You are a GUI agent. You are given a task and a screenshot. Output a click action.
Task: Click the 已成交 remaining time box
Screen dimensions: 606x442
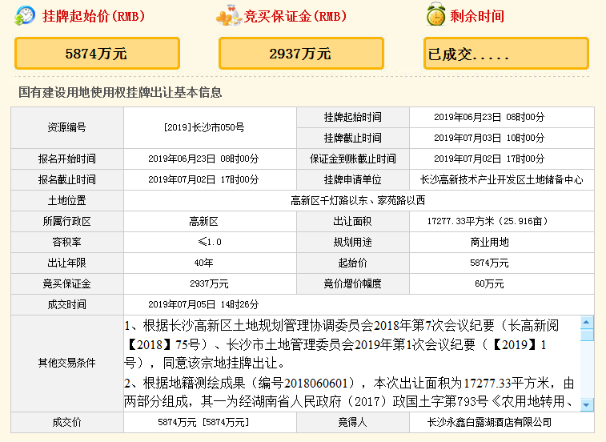(x=506, y=54)
